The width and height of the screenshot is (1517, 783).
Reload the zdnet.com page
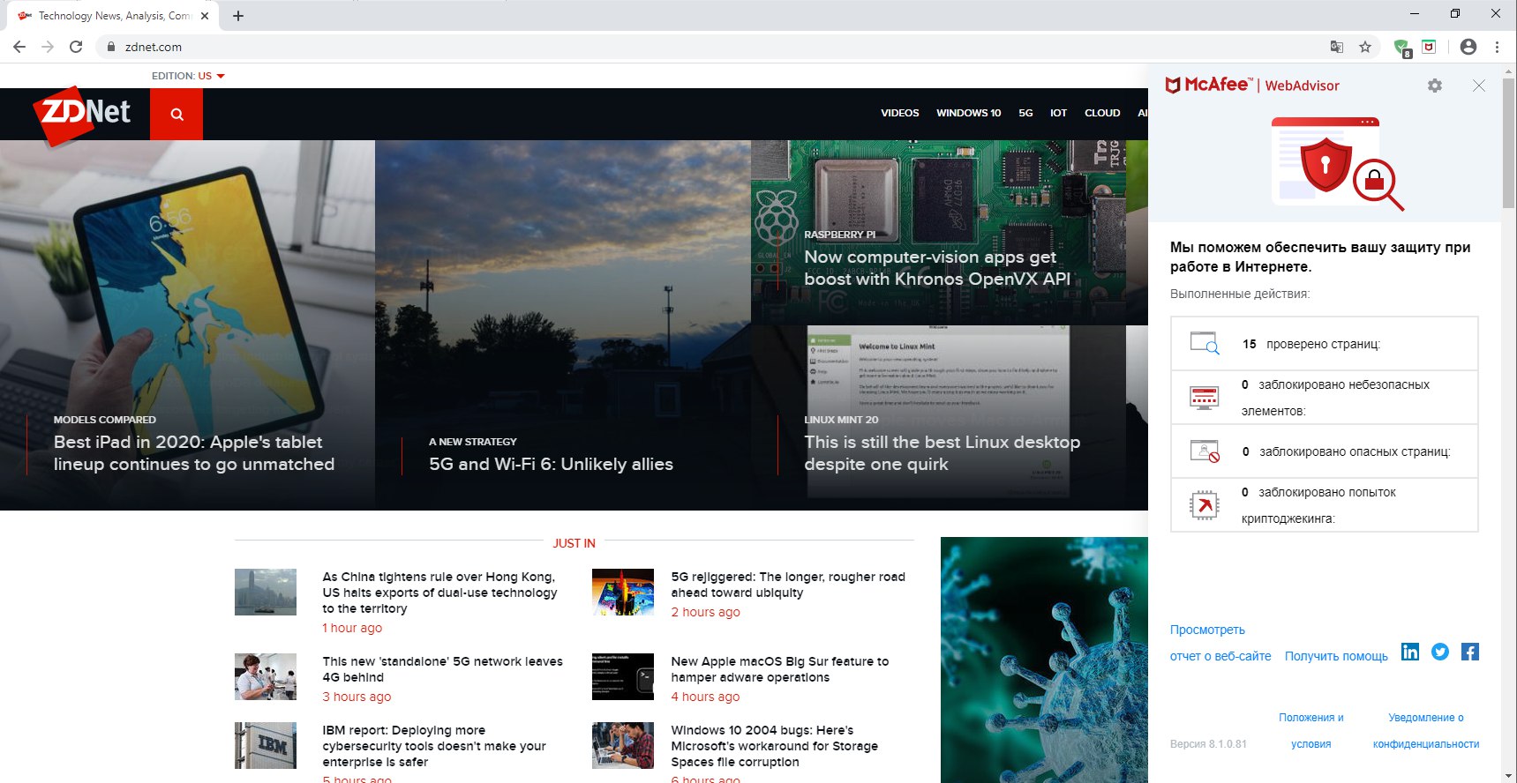click(77, 47)
